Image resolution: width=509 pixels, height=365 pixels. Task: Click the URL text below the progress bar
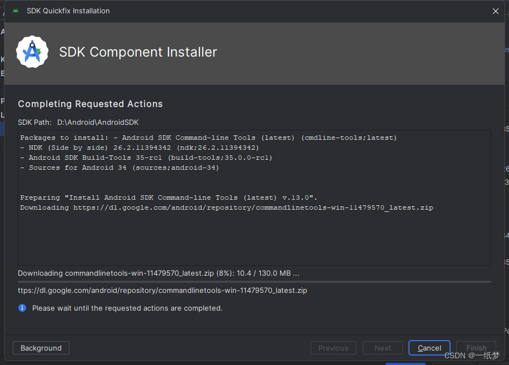pyautogui.click(x=162, y=291)
